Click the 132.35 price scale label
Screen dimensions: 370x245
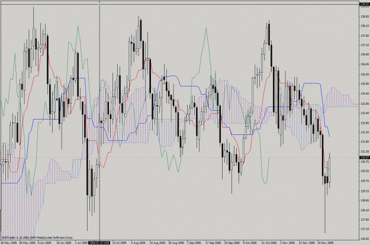coord(365,133)
